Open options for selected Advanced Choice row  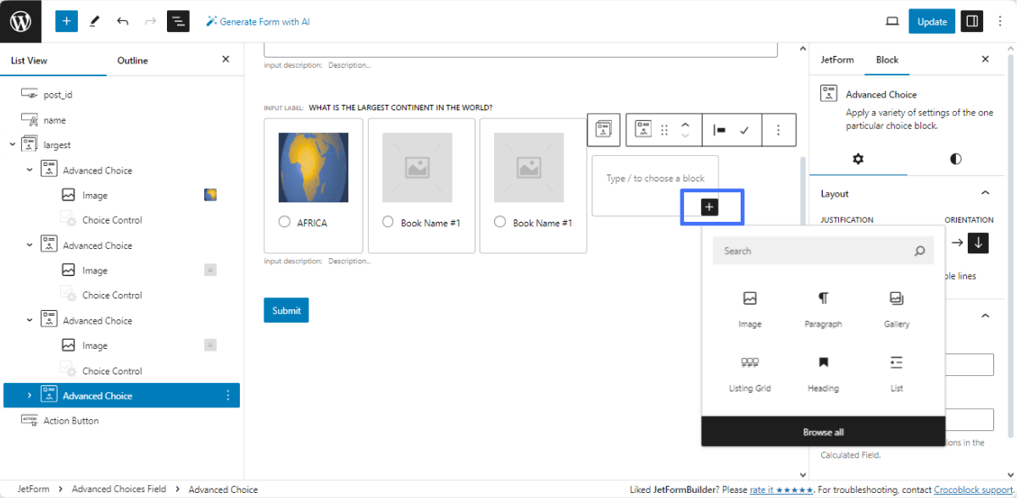click(x=227, y=396)
